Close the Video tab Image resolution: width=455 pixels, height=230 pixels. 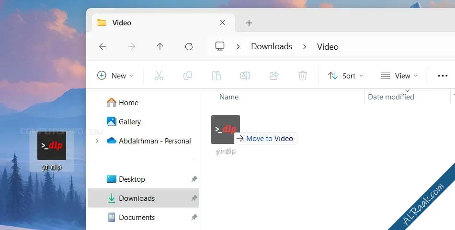(222, 22)
